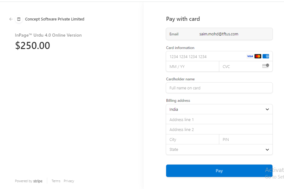
Task: Click the City input field
Action: pos(193,140)
